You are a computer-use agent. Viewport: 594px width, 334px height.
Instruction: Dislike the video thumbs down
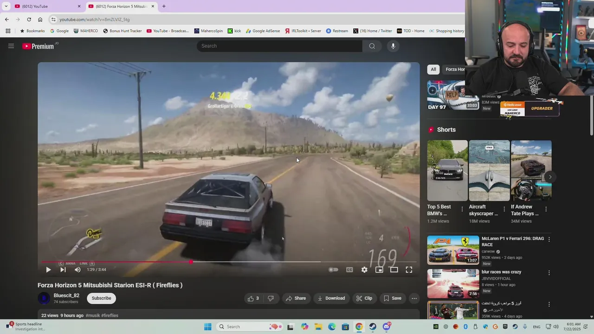271,298
